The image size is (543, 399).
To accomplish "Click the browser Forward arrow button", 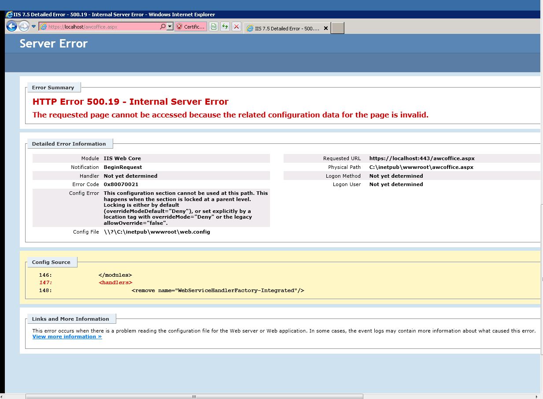I will coord(24,26).
